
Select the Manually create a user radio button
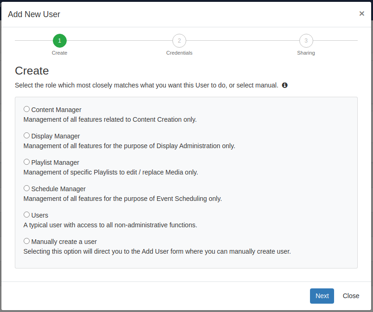[x=26, y=241]
